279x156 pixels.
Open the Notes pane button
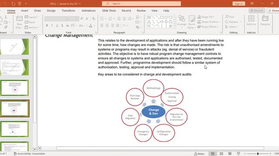click(x=199, y=154)
